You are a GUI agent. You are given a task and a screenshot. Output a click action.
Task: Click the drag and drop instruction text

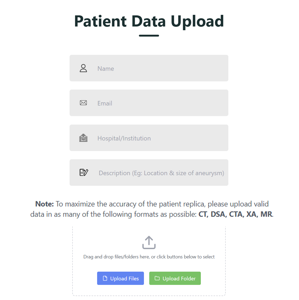coord(149,257)
